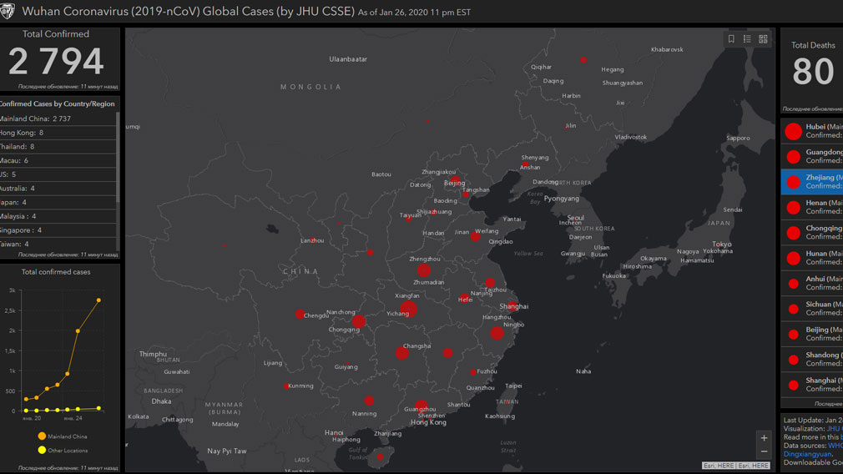Show the map legend list icon
The image size is (843, 474).
point(747,38)
